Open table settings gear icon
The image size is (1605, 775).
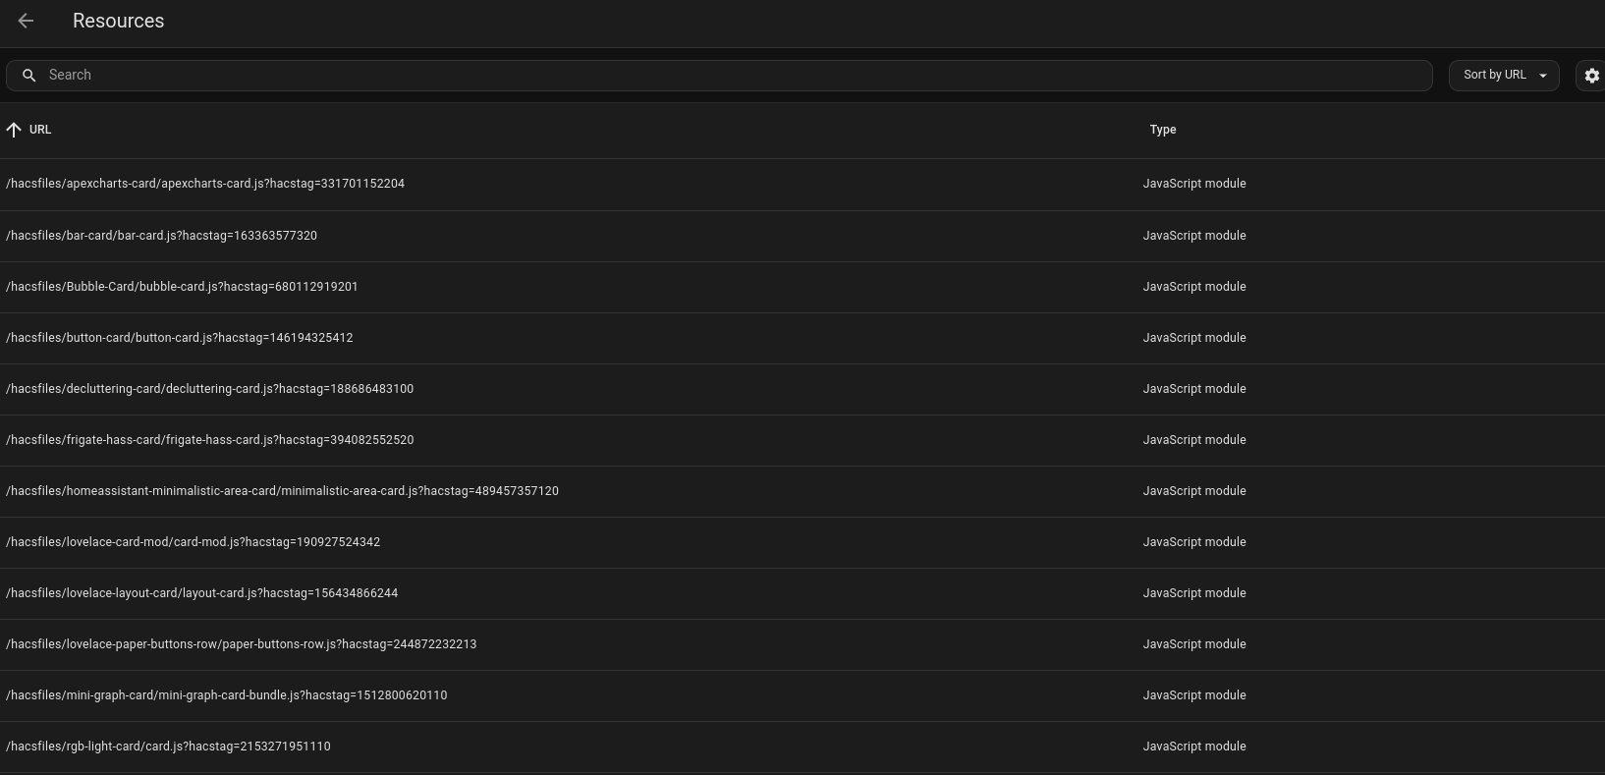click(x=1591, y=76)
